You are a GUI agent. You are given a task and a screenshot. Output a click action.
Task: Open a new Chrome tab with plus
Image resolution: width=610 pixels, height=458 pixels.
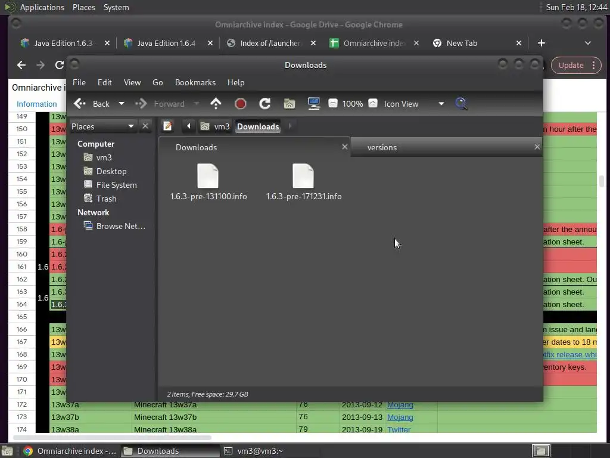coord(541,43)
